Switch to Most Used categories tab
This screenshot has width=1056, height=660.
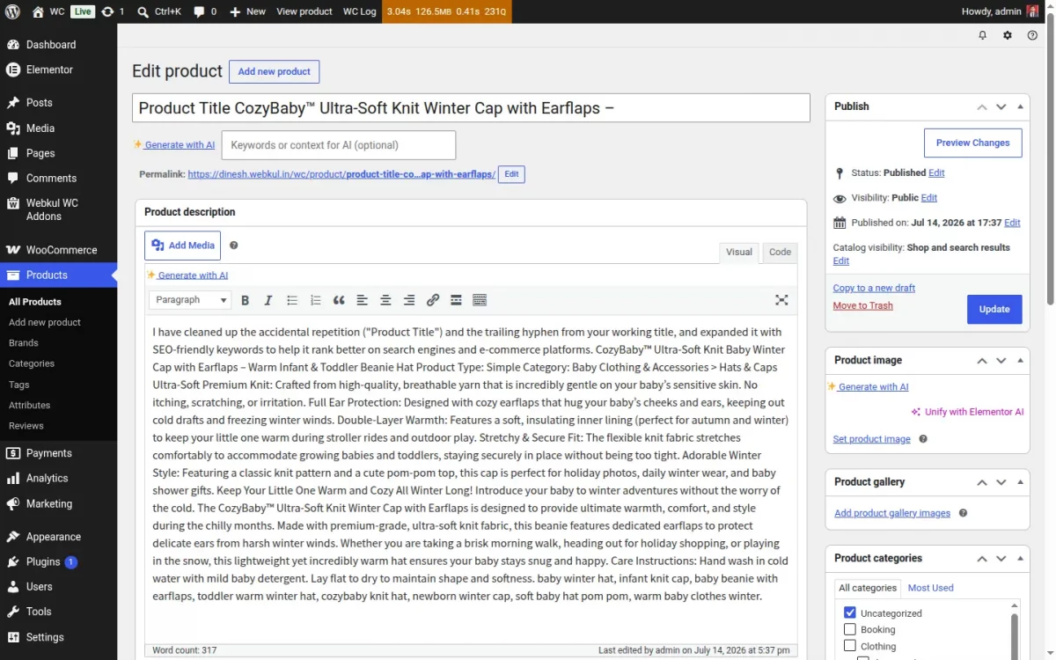pyautogui.click(x=930, y=588)
